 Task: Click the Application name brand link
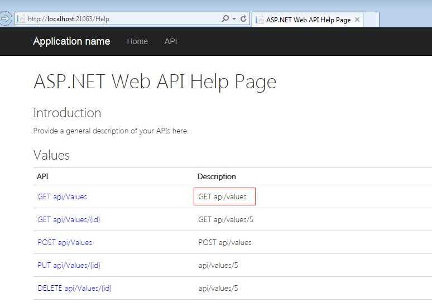[x=71, y=41]
